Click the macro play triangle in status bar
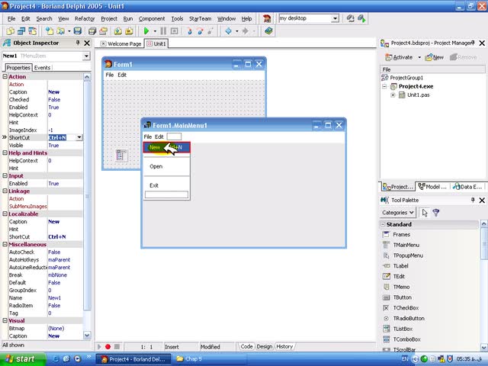The image size is (488, 366). [x=99, y=346]
